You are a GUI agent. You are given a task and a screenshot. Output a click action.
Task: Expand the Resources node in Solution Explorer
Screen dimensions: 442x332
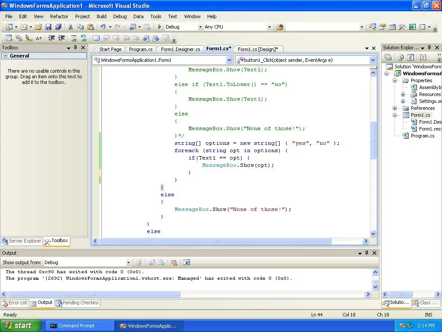tap(403, 94)
